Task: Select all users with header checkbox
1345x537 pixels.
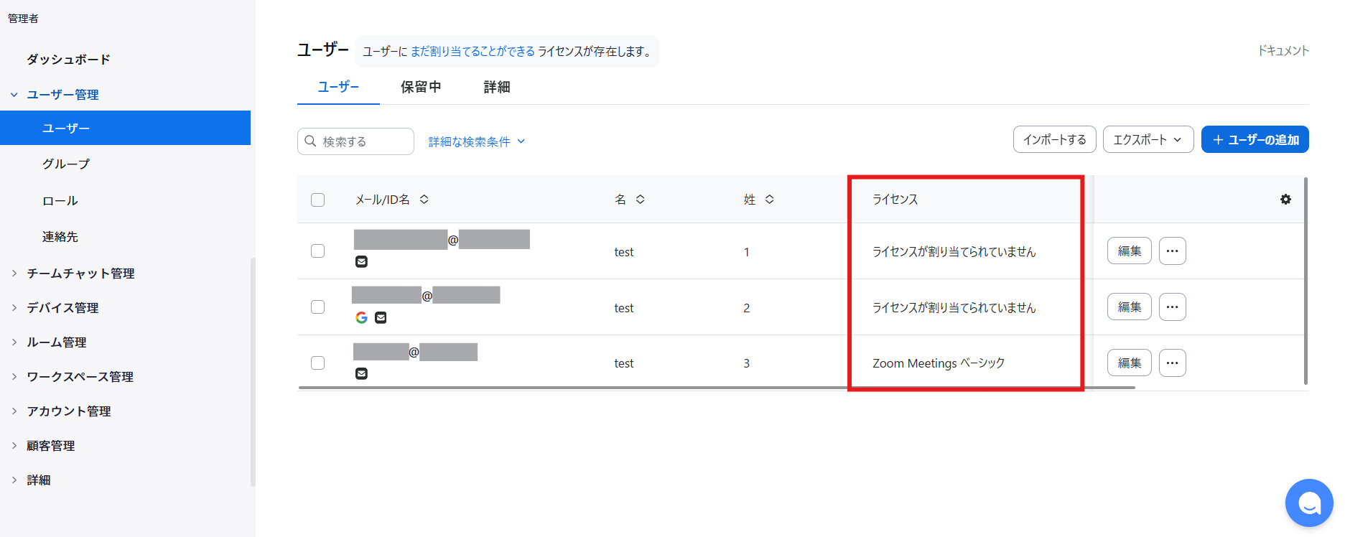Action: coord(317,200)
